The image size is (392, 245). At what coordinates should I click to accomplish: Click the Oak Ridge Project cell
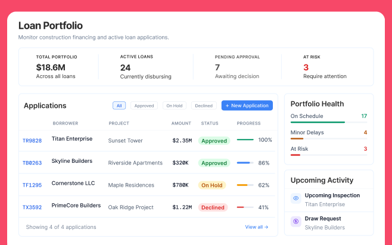130,207
